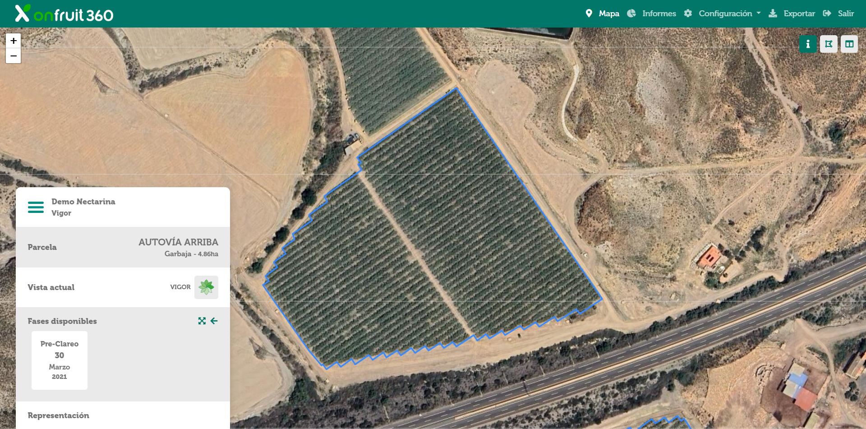Expand the Representación section
The width and height of the screenshot is (866, 429).
(x=59, y=415)
